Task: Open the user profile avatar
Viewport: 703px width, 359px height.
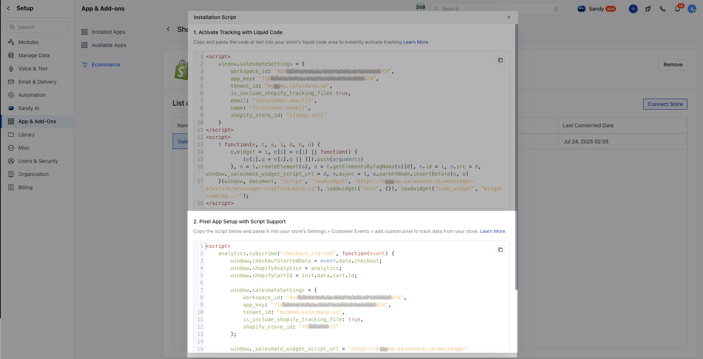Action: 692,9
